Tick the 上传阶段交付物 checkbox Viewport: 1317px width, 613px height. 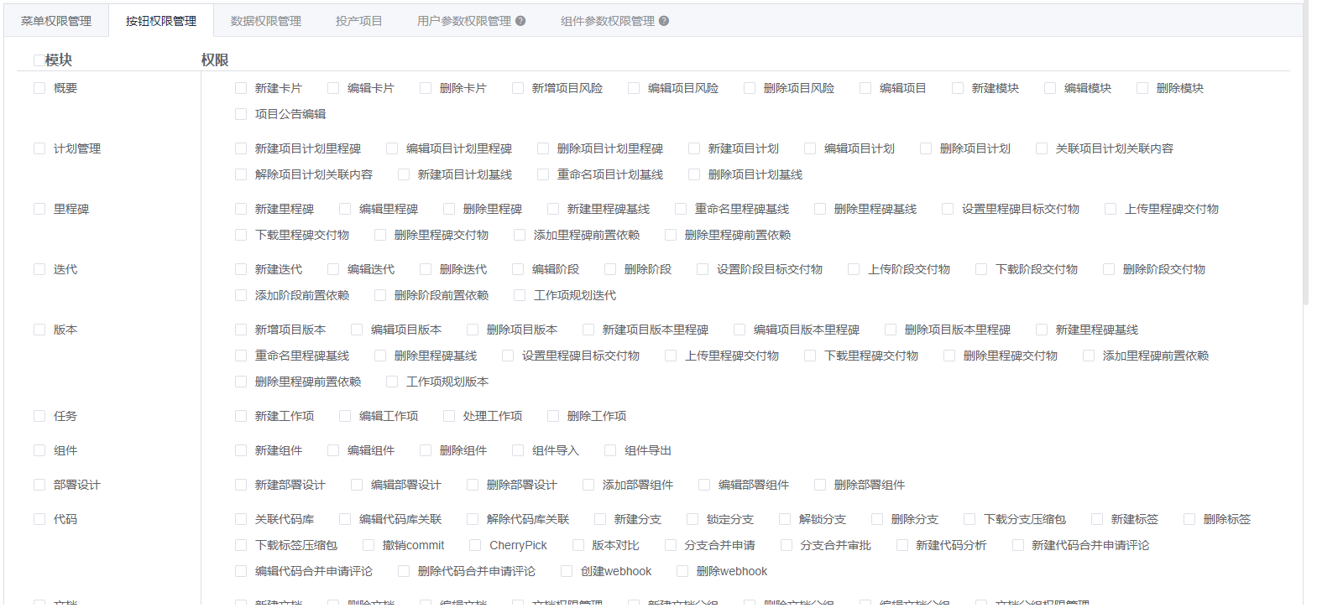854,269
